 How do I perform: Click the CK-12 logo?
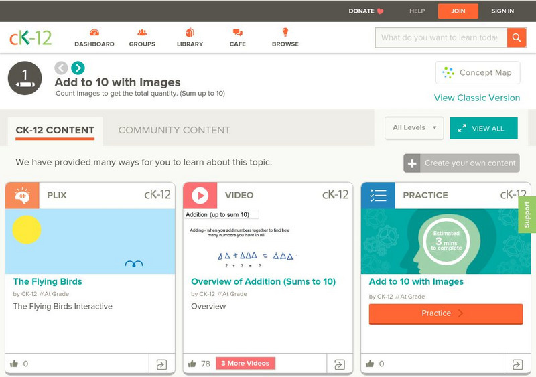(x=30, y=37)
